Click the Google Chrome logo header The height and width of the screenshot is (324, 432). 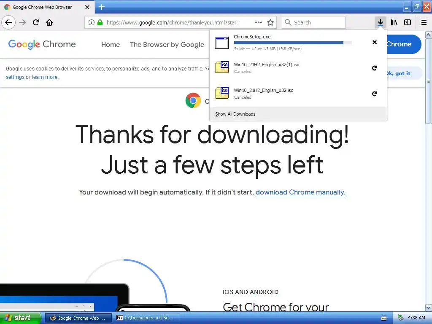tap(42, 44)
